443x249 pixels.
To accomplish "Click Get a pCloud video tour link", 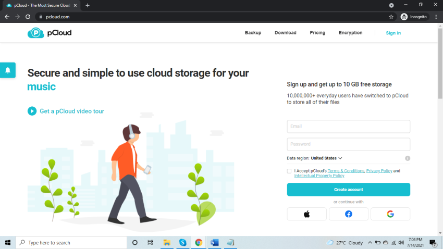I will click(x=72, y=111).
